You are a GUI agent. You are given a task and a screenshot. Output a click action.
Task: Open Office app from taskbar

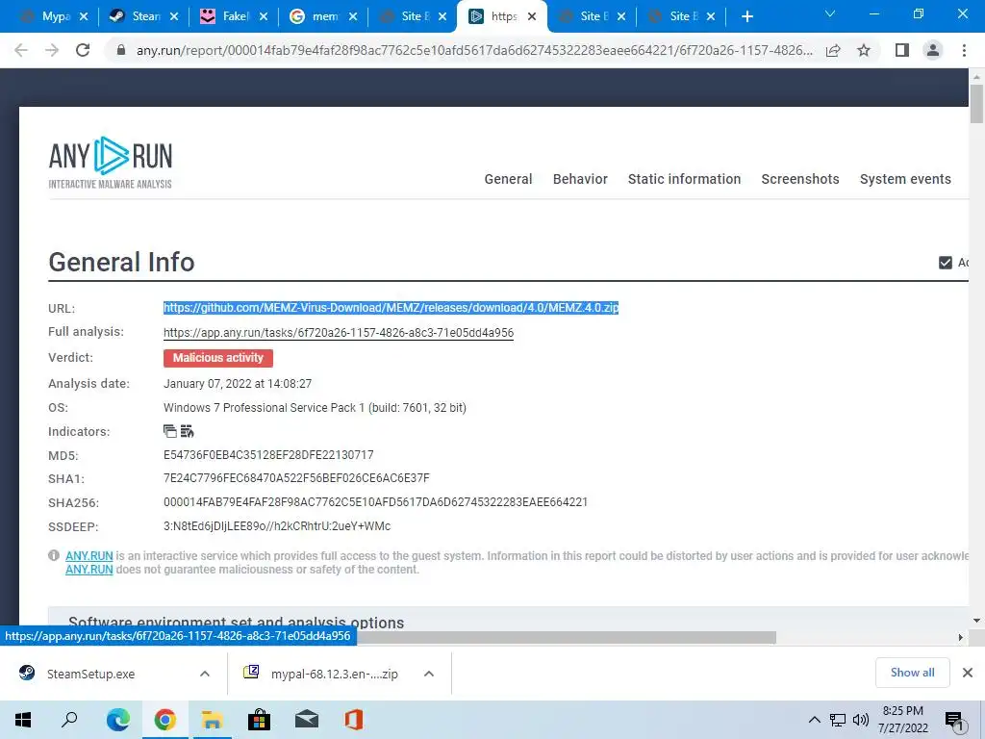click(x=354, y=720)
